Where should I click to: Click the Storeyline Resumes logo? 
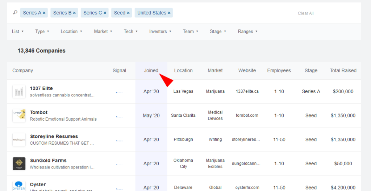point(19,140)
